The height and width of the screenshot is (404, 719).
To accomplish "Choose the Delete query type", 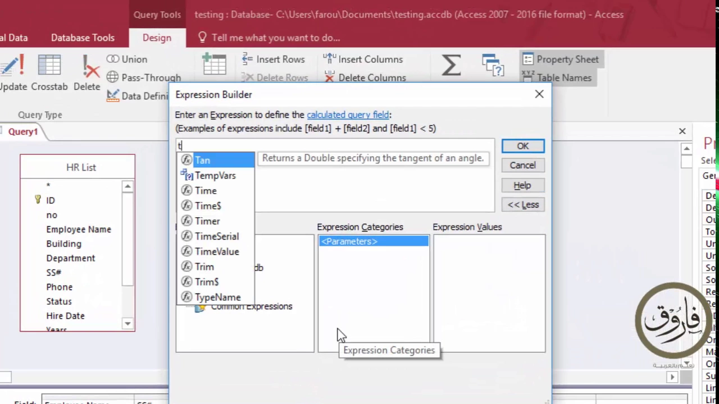I will 87,73.
